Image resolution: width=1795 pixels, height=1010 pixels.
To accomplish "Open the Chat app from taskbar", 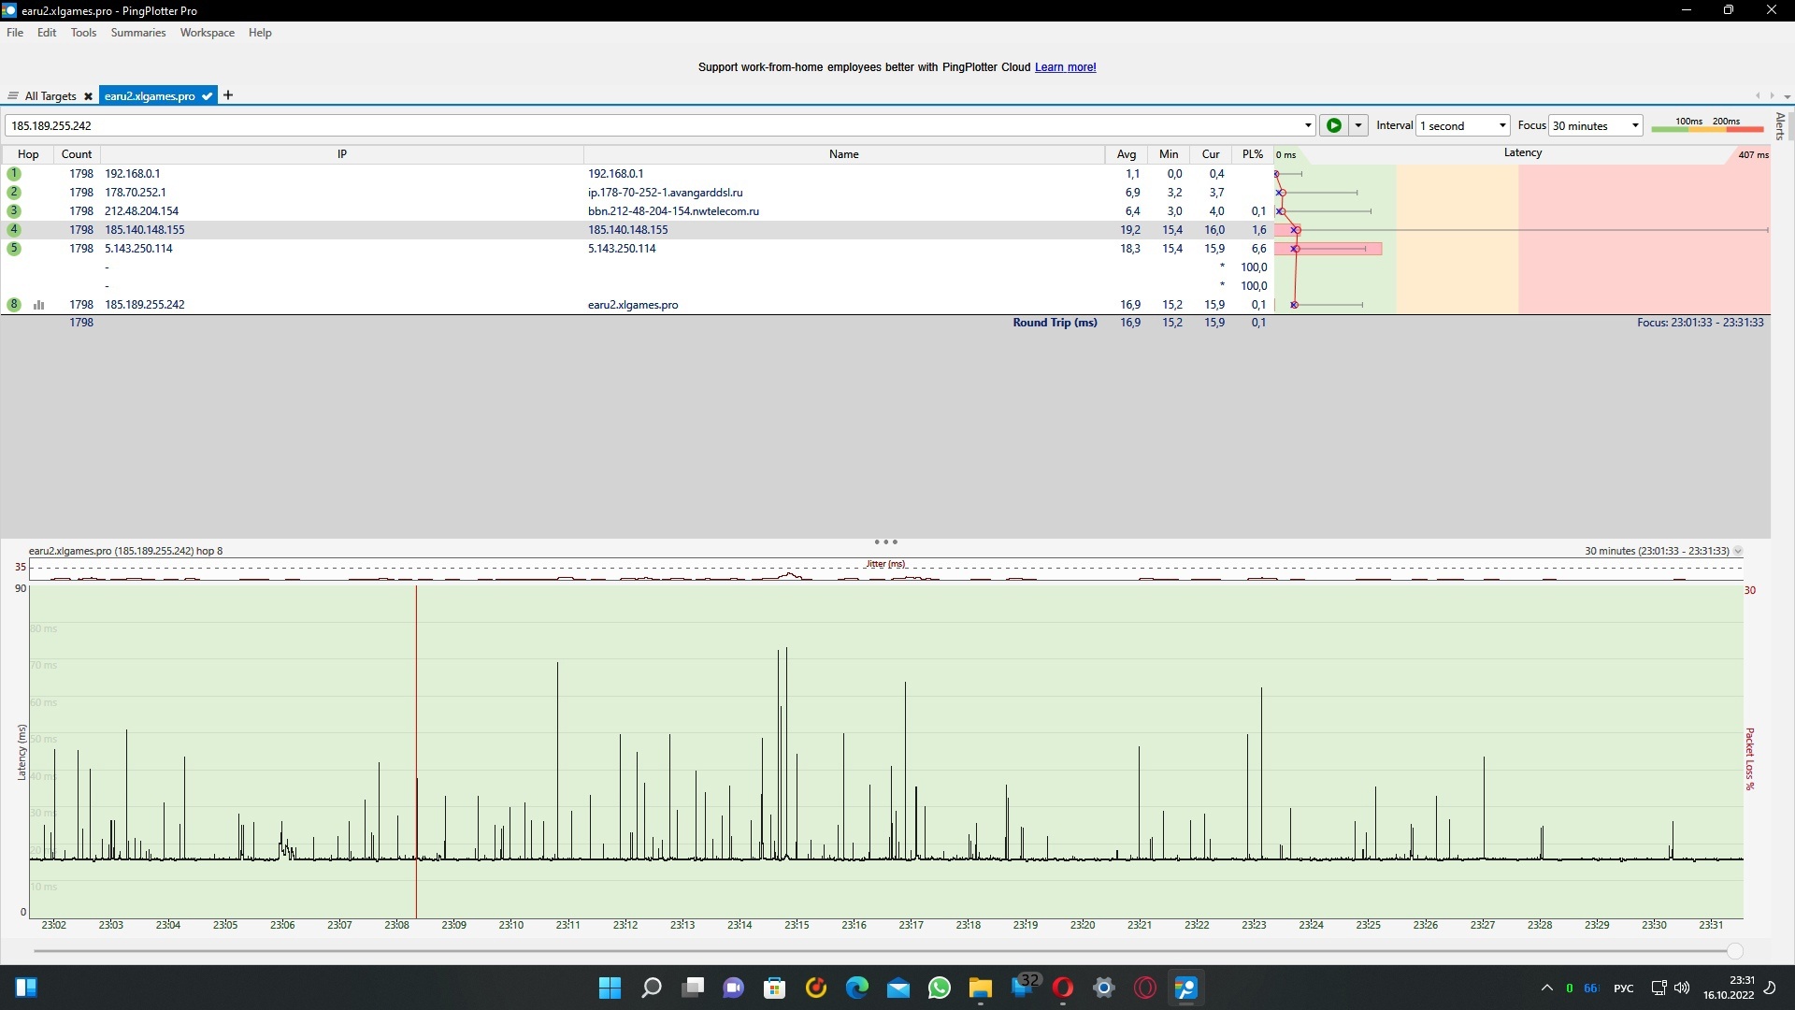I will click(x=733, y=988).
